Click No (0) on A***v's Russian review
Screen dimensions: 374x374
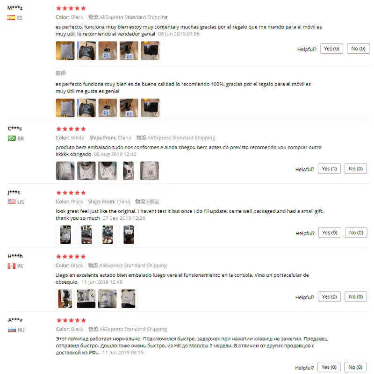tap(355, 367)
